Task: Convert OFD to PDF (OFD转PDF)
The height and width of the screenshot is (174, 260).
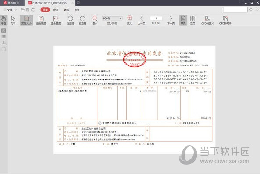Action: (x=225, y=20)
